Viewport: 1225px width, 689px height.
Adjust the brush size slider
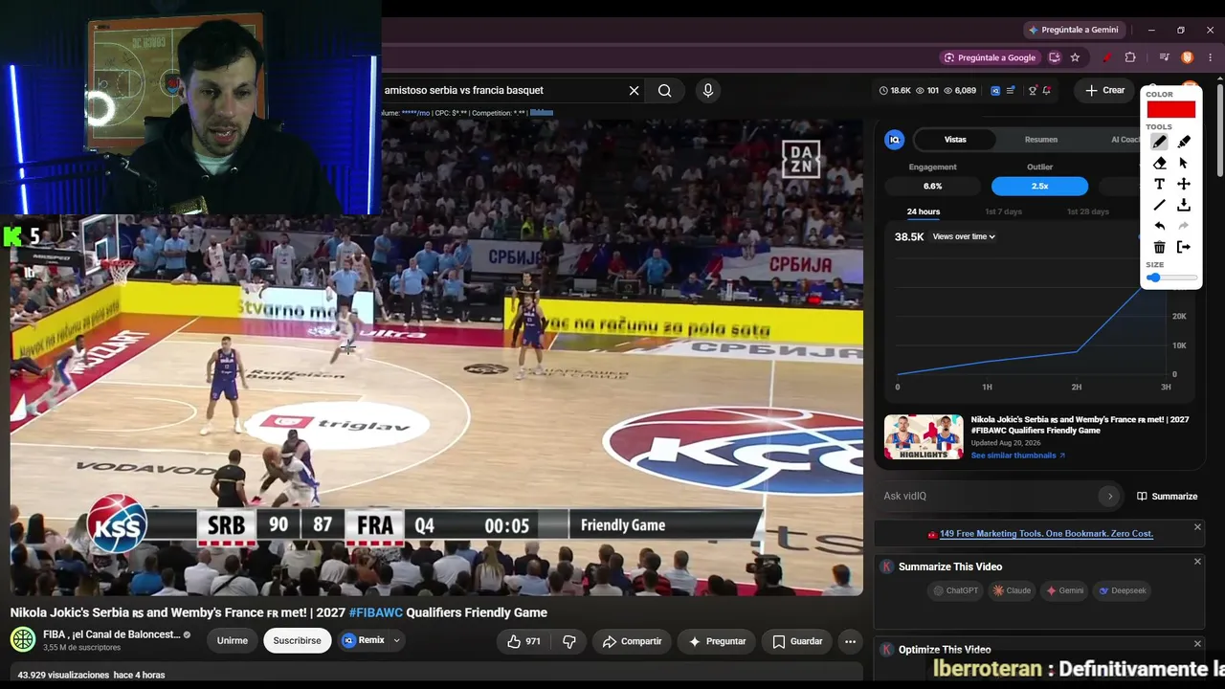[x=1171, y=278]
